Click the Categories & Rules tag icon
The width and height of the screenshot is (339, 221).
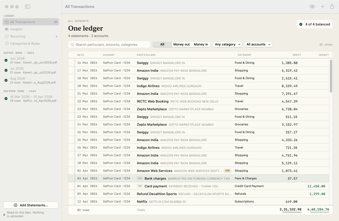(x=7, y=44)
